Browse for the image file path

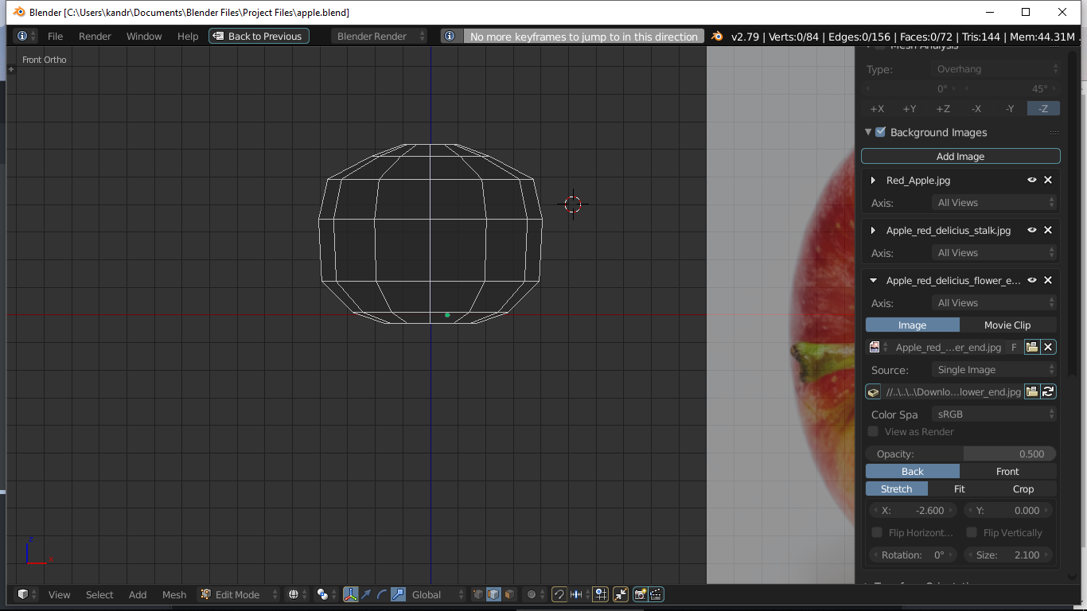click(1032, 391)
